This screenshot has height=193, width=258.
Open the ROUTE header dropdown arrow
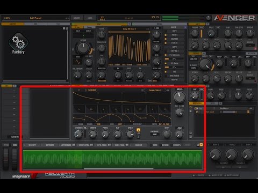click(x=185, y=27)
